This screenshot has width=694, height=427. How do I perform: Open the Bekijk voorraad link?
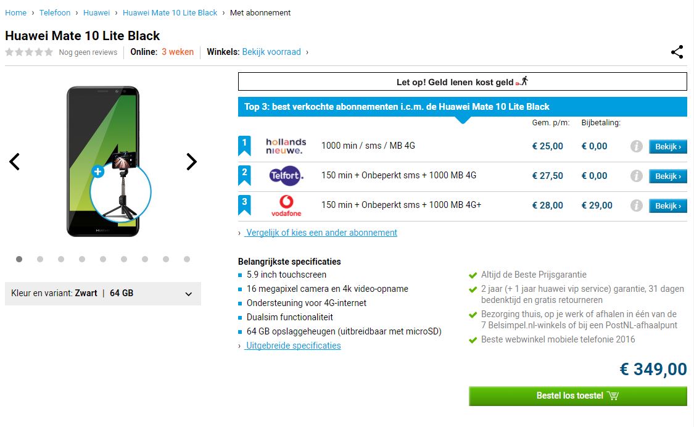click(x=271, y=52)
